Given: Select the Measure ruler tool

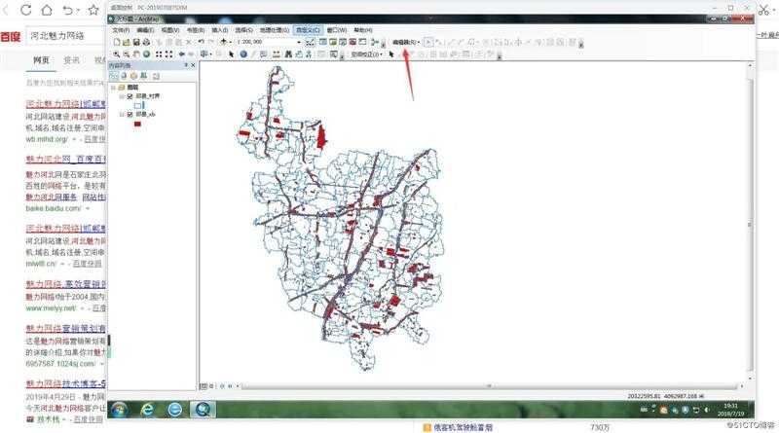Looking at the screenshot, I should pos(276,54).
